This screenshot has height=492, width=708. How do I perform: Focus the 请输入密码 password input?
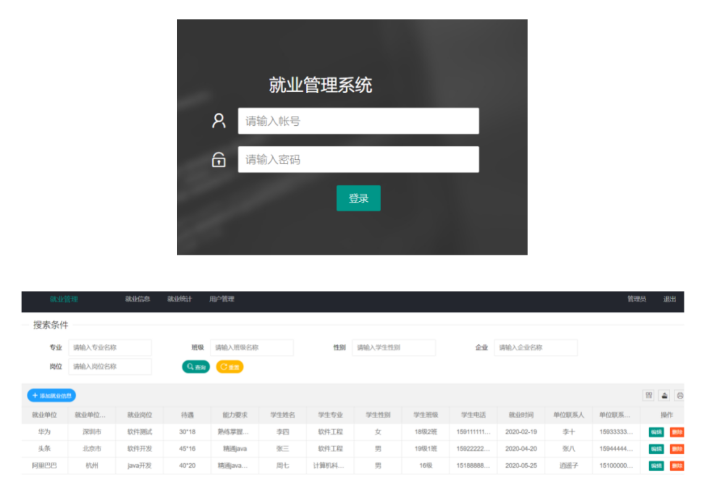pyautogui.click(x=358, y=159)
